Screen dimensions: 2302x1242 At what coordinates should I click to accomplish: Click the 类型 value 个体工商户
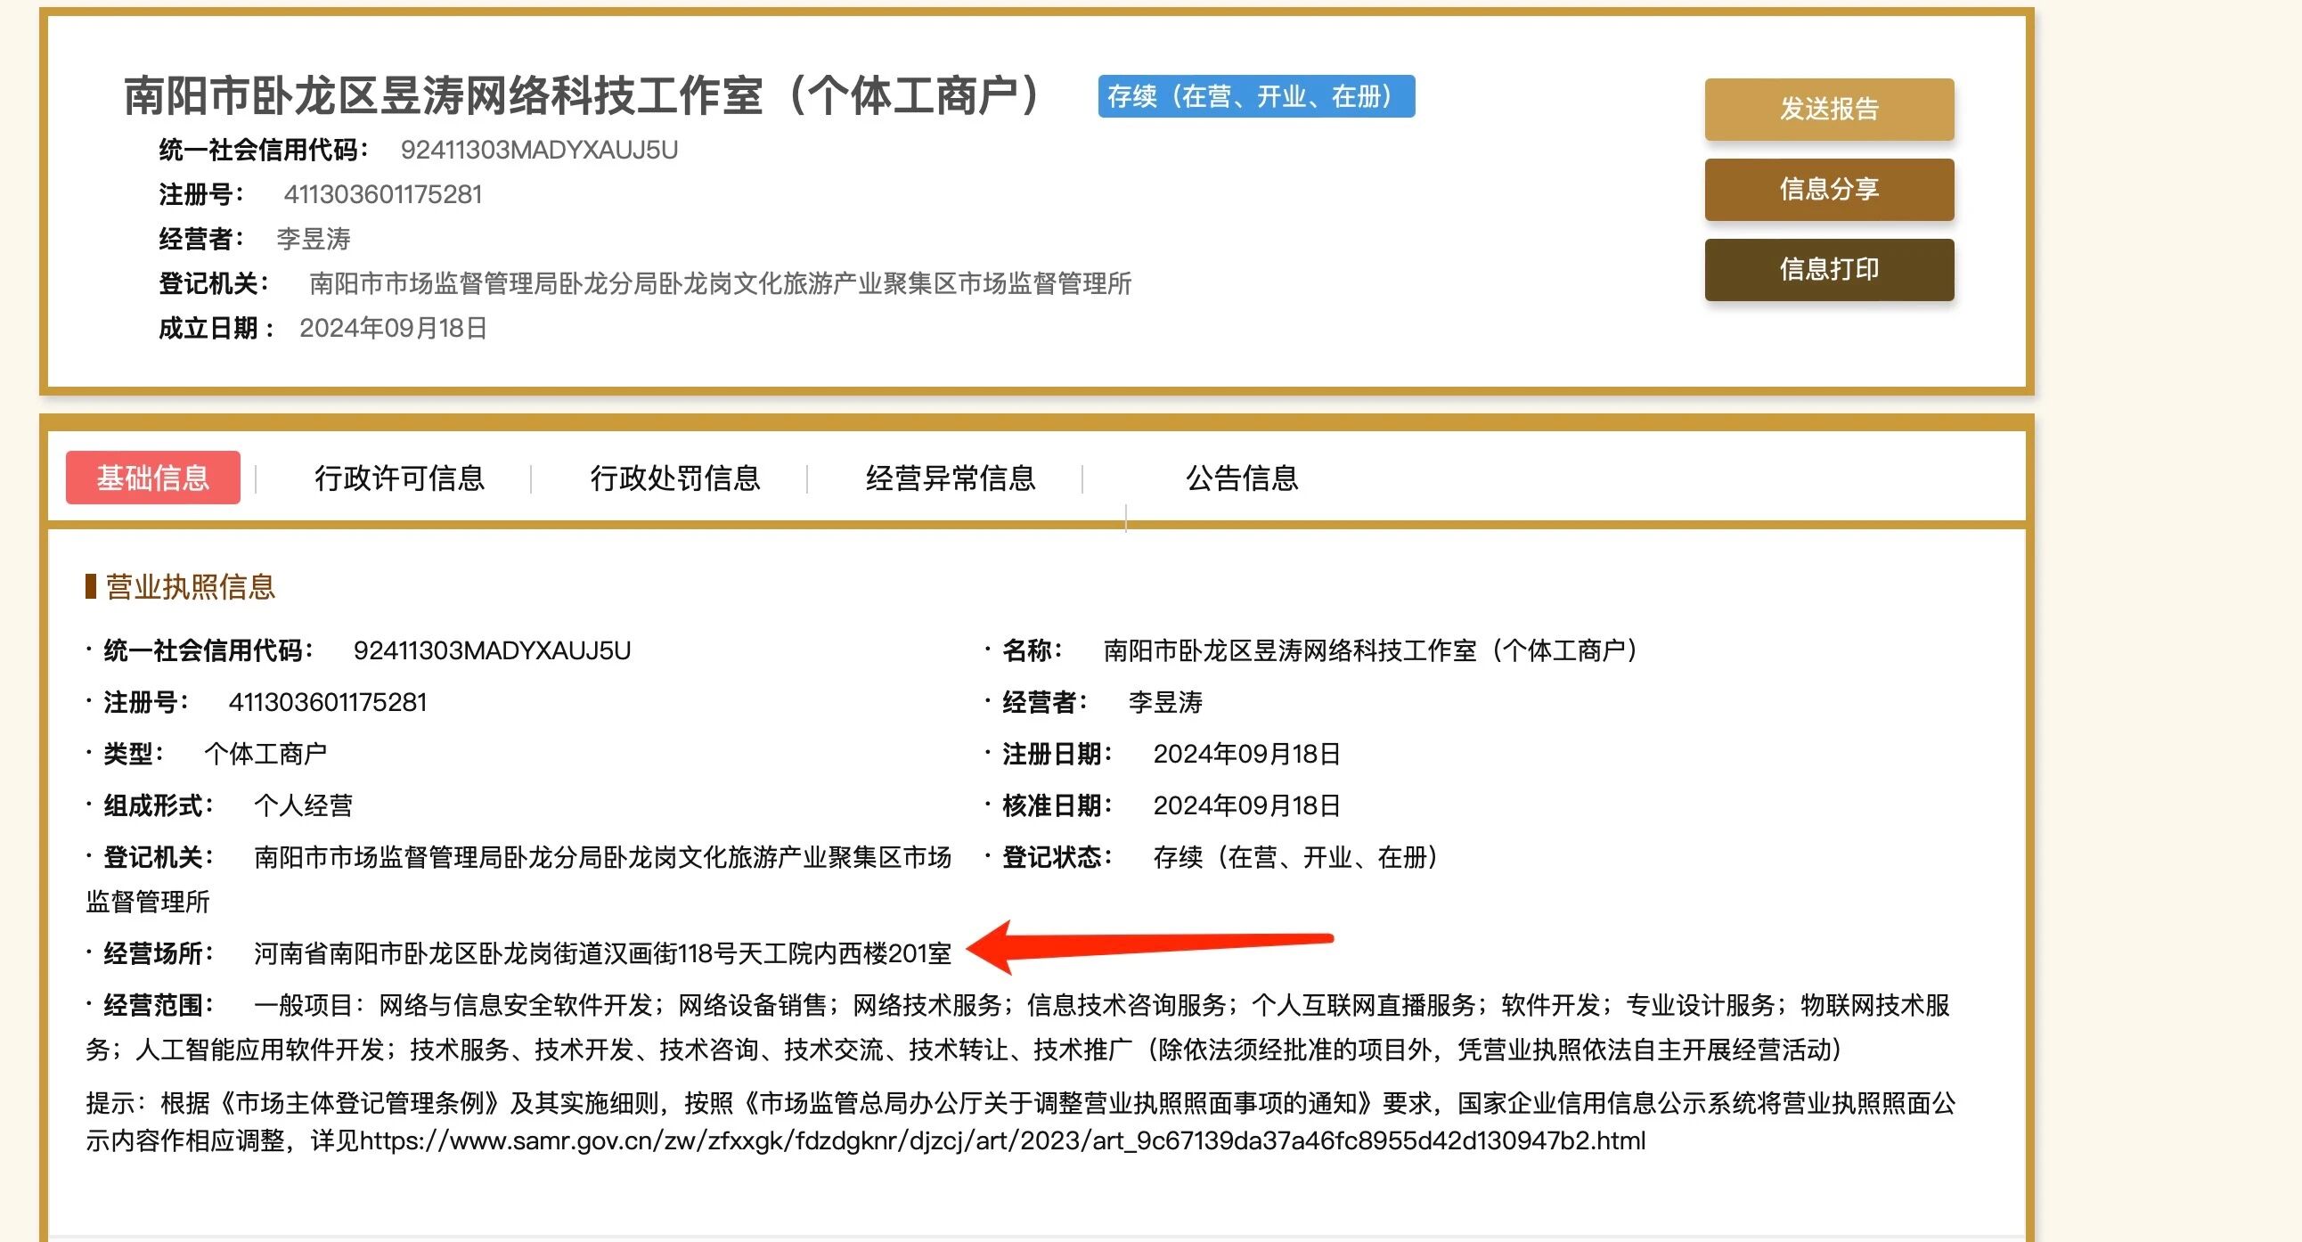(x=265, y=754)
